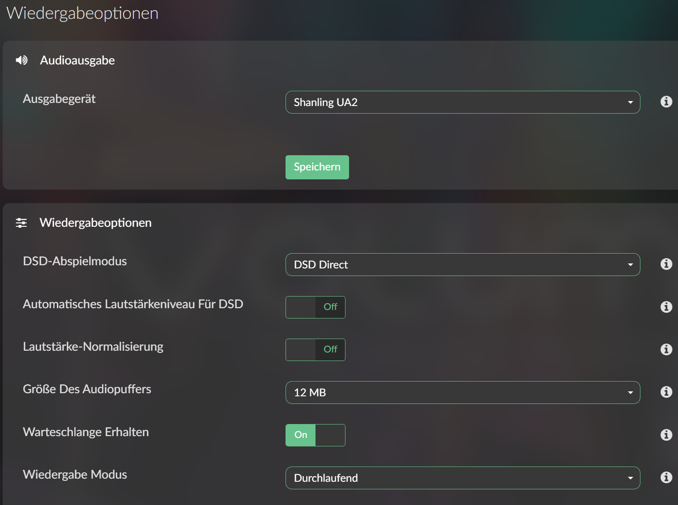The image size is (678, 505).
Task: Click the Wiedergabeoptionen equalizer icon
Action: click(21, 222)
